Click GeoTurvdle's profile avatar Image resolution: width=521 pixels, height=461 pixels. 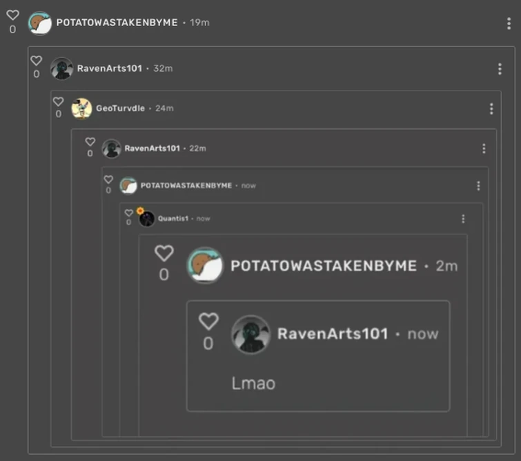click(x=81, y=108)
